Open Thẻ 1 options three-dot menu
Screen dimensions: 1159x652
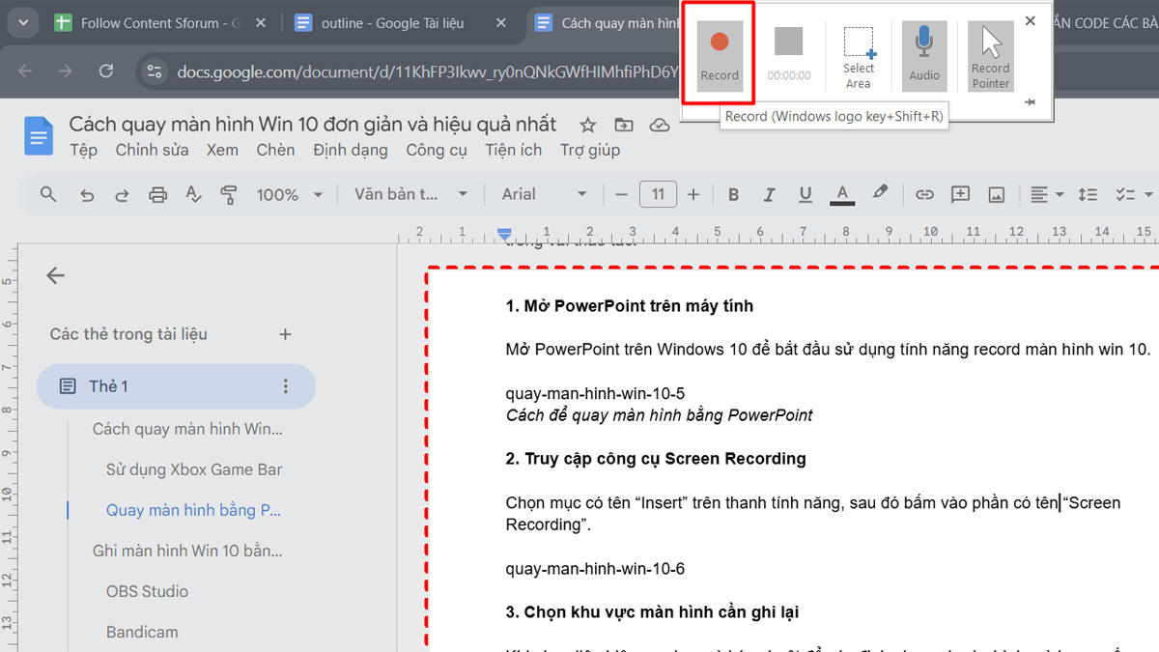coord(285,386)
